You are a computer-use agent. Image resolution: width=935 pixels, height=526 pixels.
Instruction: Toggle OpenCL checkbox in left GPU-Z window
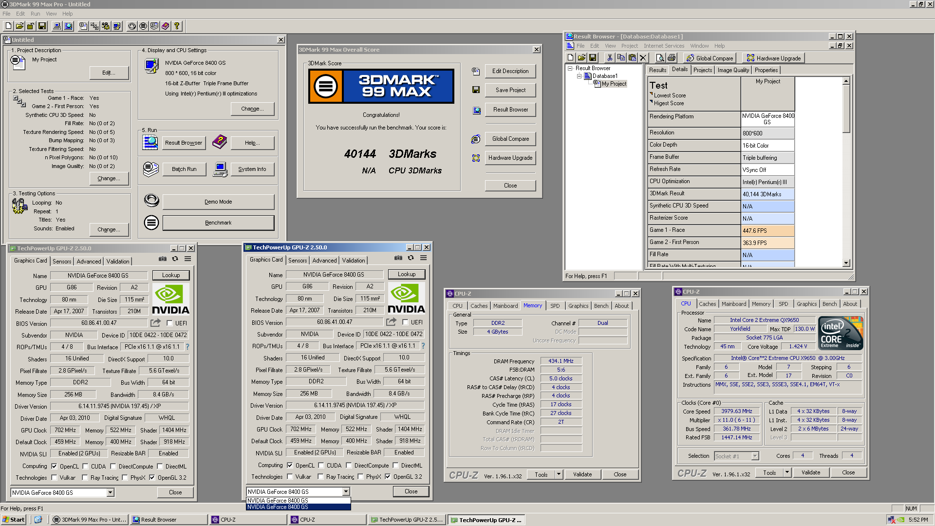(x=54, y=466)
